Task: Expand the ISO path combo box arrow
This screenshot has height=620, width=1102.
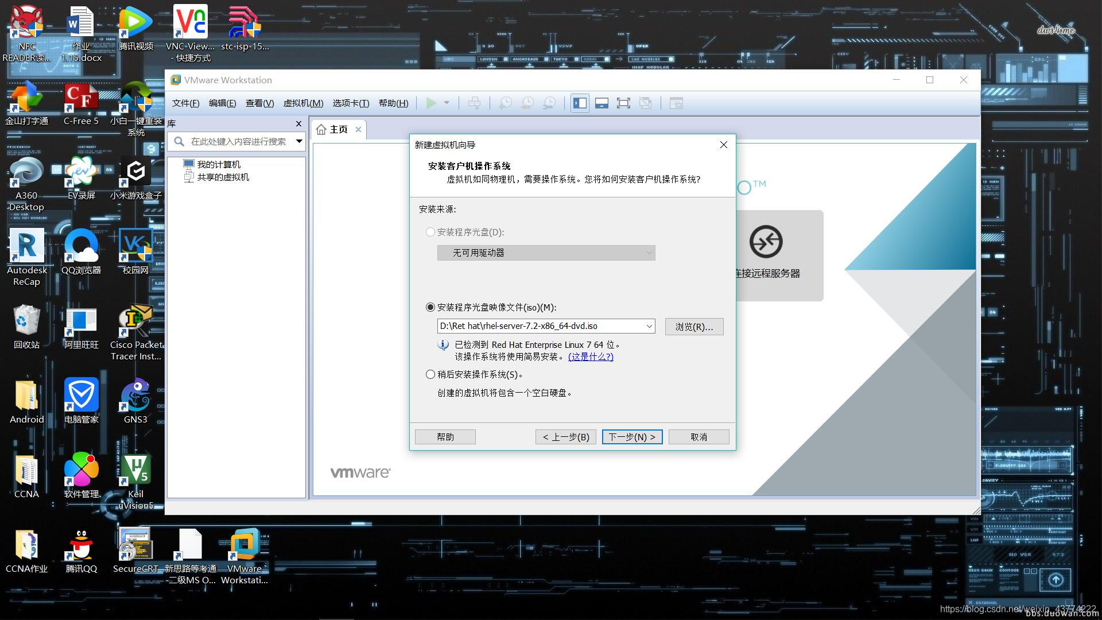Action: (649, 326)
